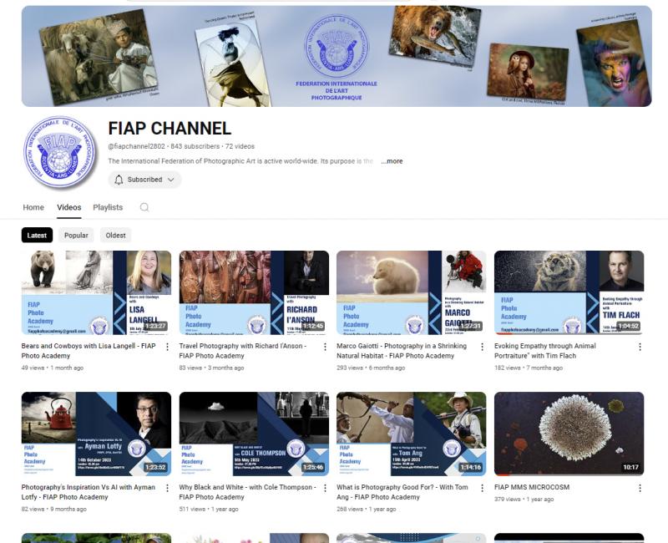Play the Lisa Langell video thumbnail
Screen dimensions: 668x543
click(96, 292)
